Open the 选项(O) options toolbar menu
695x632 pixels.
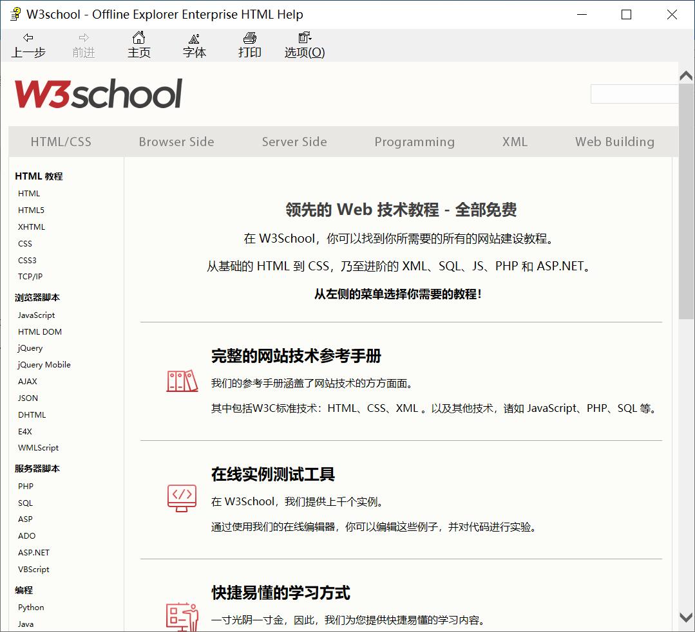tap(305, 45)
